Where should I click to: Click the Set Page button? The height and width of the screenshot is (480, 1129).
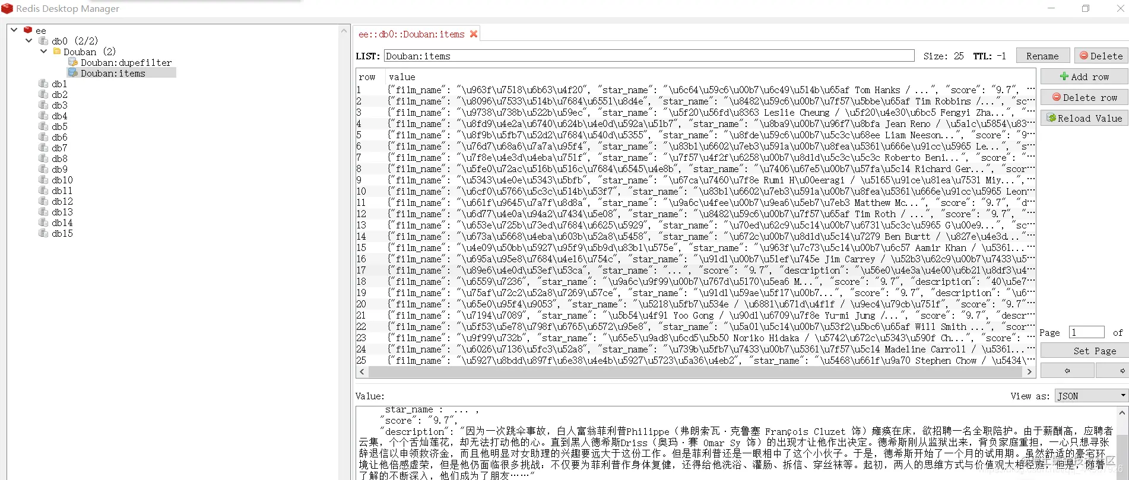pyautogui.click(x=1084, y=351)
